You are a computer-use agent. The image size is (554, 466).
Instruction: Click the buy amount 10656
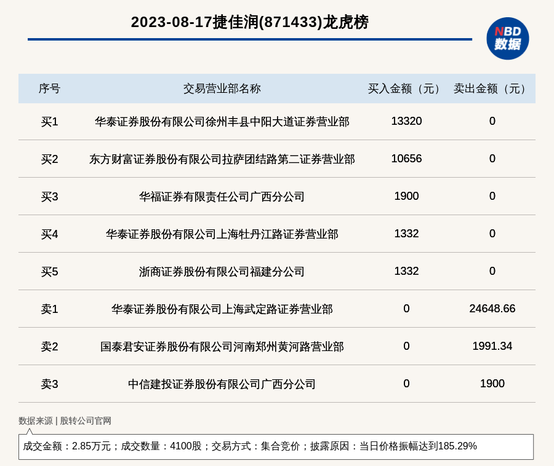(x=406, y=159)
